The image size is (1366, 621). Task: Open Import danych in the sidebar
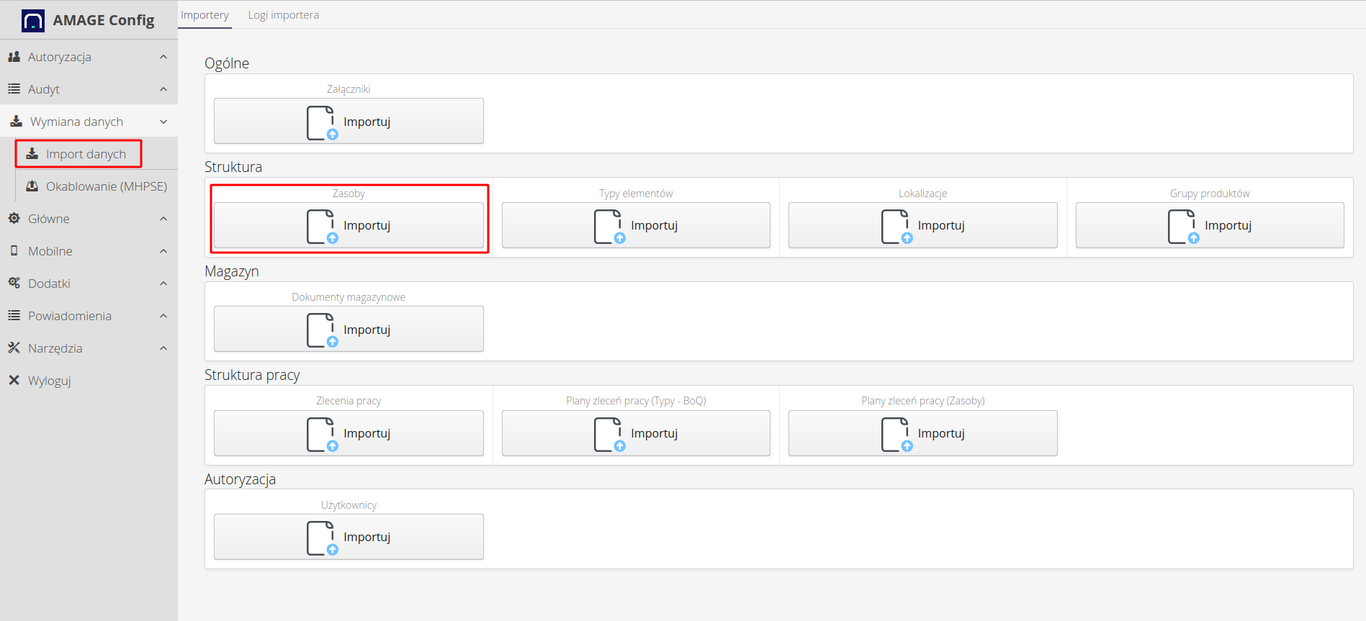click(x=86, y=154)
